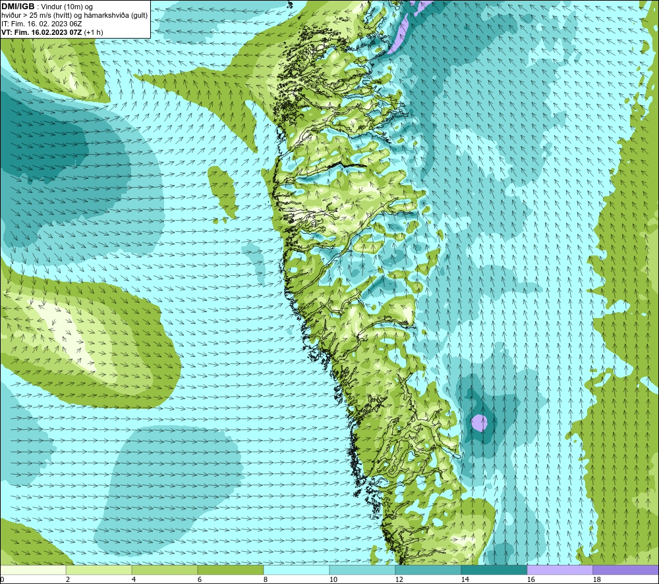Click the legend label '18'

pyautogui.click(x=596, y=579)
